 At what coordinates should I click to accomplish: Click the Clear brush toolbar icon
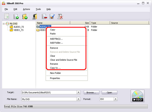coord(52,16)
